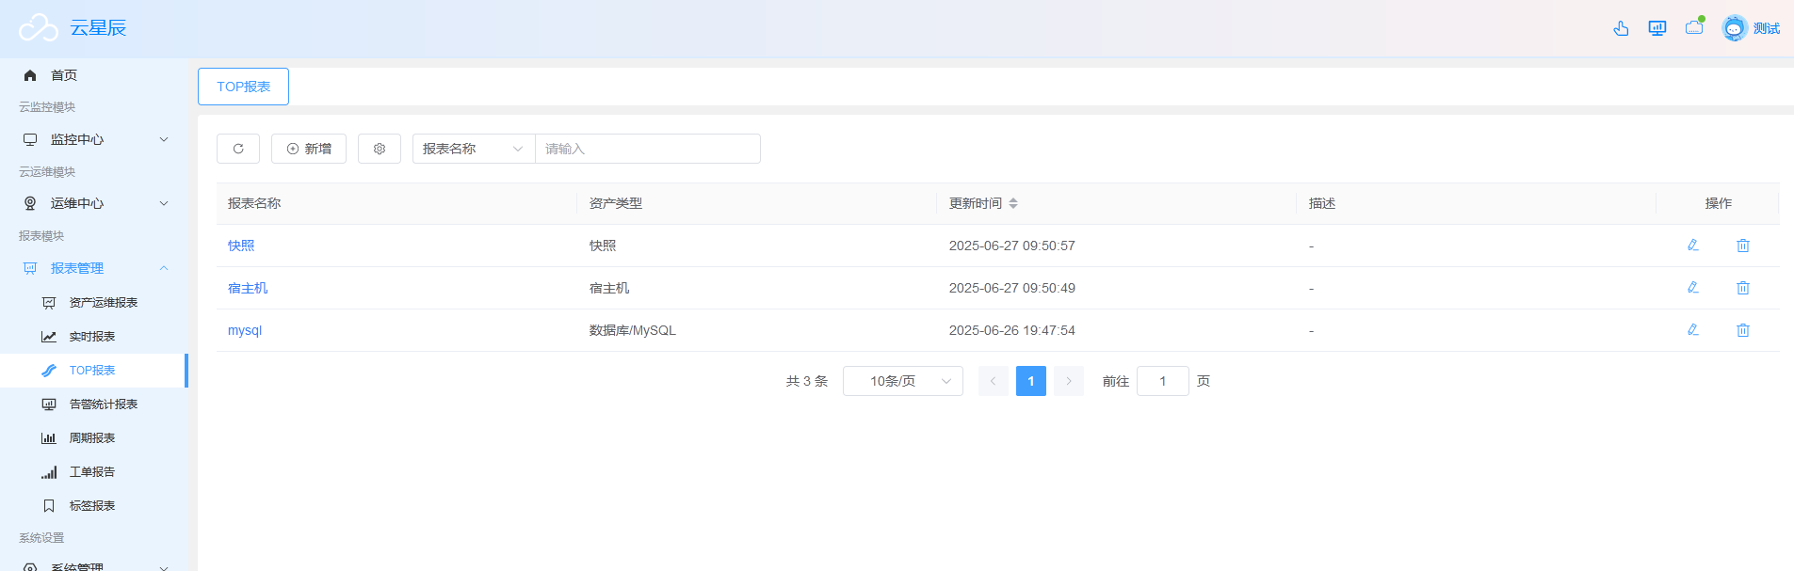This screenshot has height=571, width=1794.
Task: Delete the 宿主机 report row
Action: [x=1743, y=288]
